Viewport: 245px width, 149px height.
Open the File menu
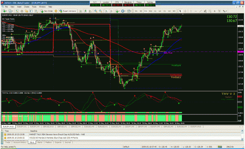click(x=6, y=7)
